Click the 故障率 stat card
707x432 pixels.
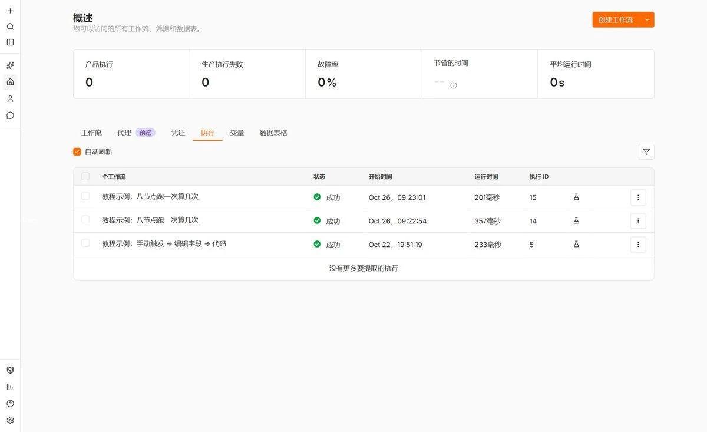coord(364,74)
